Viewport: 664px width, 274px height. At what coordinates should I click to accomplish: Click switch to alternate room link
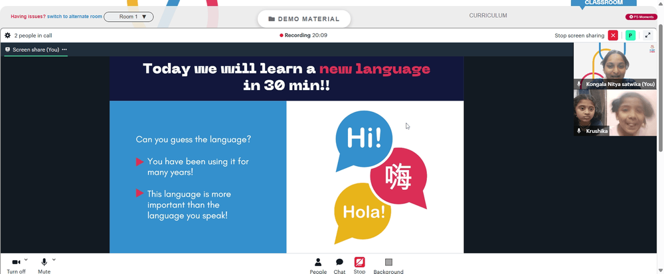tap(74, 17)
